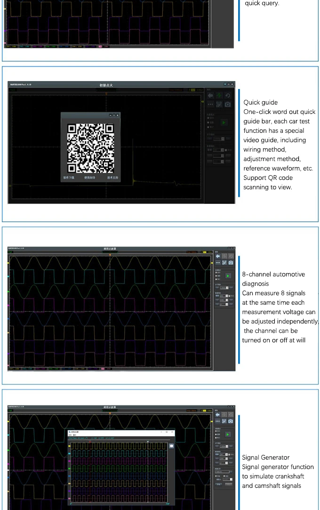Image resolution: width=320 pixels, height=510 pixels.
Task: Close the QR code dialog
Action: [x=118, y=115]
